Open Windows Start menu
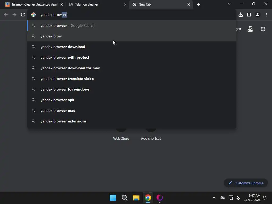The image size is (272, 204). [113, 198]
